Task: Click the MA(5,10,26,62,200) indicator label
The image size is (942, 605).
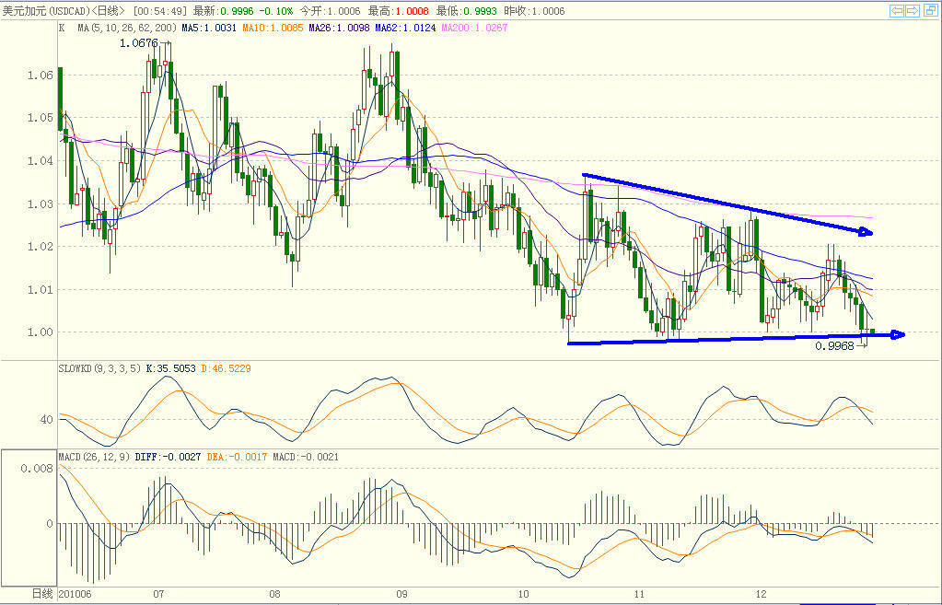Action: (127, 28)
